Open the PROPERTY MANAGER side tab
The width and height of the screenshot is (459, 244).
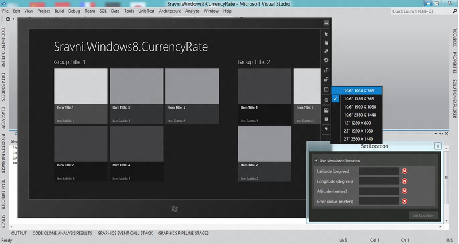point(3,154)
